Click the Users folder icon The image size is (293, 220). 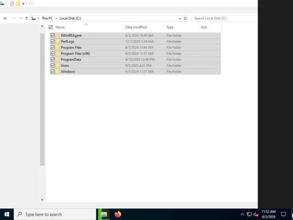click(58, 66)
